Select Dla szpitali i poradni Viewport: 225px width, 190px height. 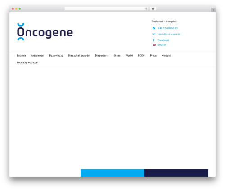coord(79,56)
